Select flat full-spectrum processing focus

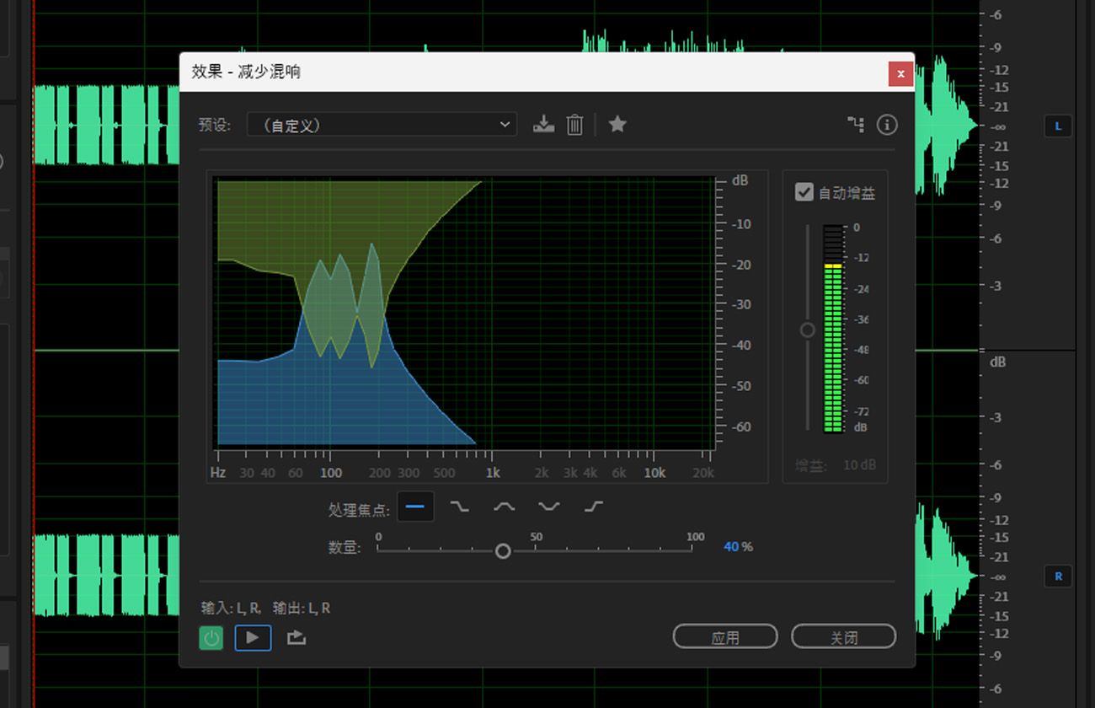pos(415,507)
